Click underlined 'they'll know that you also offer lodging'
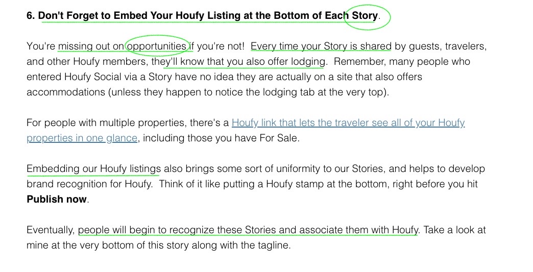Image resolution: width=533 pixels, height=272 pixels. [x=244, y=62]
